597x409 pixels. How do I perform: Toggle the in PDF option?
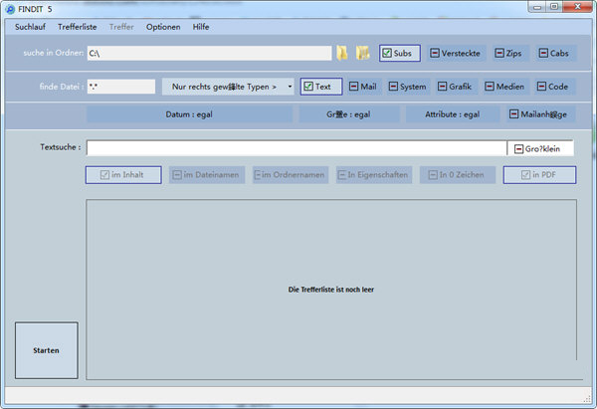(539, 175)
